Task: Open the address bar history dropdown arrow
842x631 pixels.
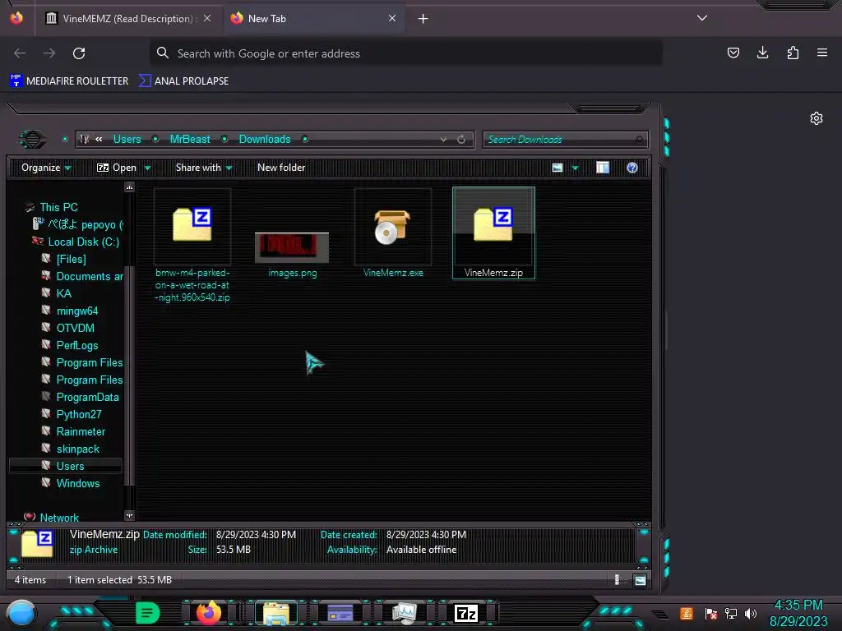Action: tap(443, 140)
